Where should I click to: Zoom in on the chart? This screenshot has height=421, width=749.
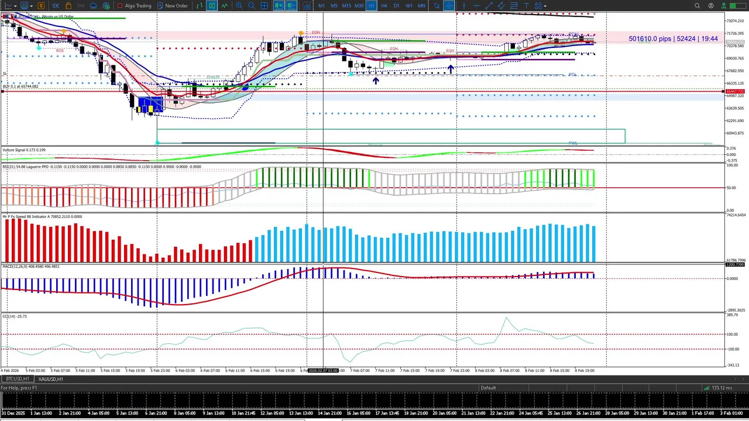(x=239, y=6)
